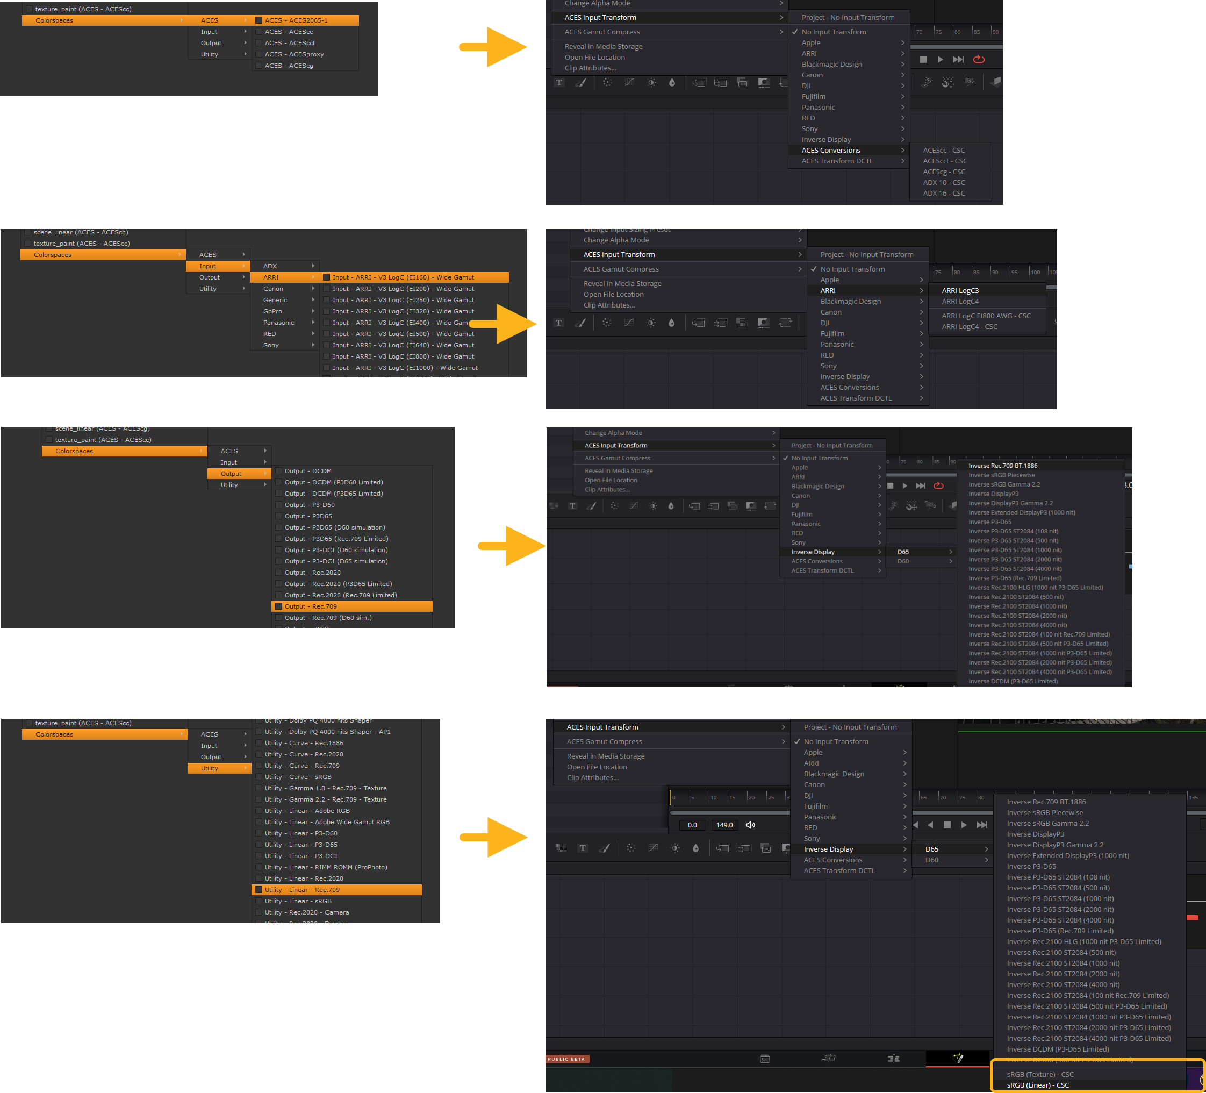The image size is (1206, 1093).
Task: Expand the Generic input submenu
Action: tap(285, 300)
